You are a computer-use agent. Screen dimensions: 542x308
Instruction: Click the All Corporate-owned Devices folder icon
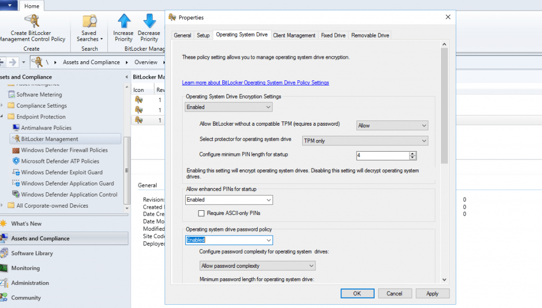click(x=11, y=205)
